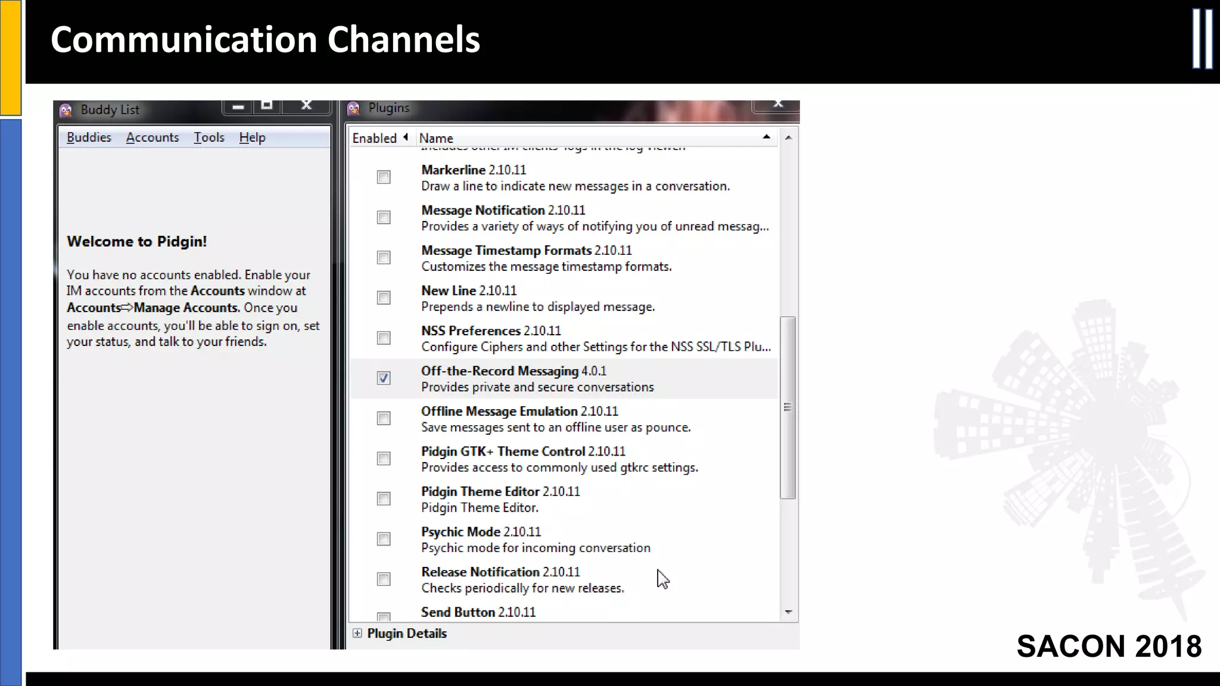Maximize the Buddy List window
Viewport: 1220px width, 686px height.
(x=267, y=106)
